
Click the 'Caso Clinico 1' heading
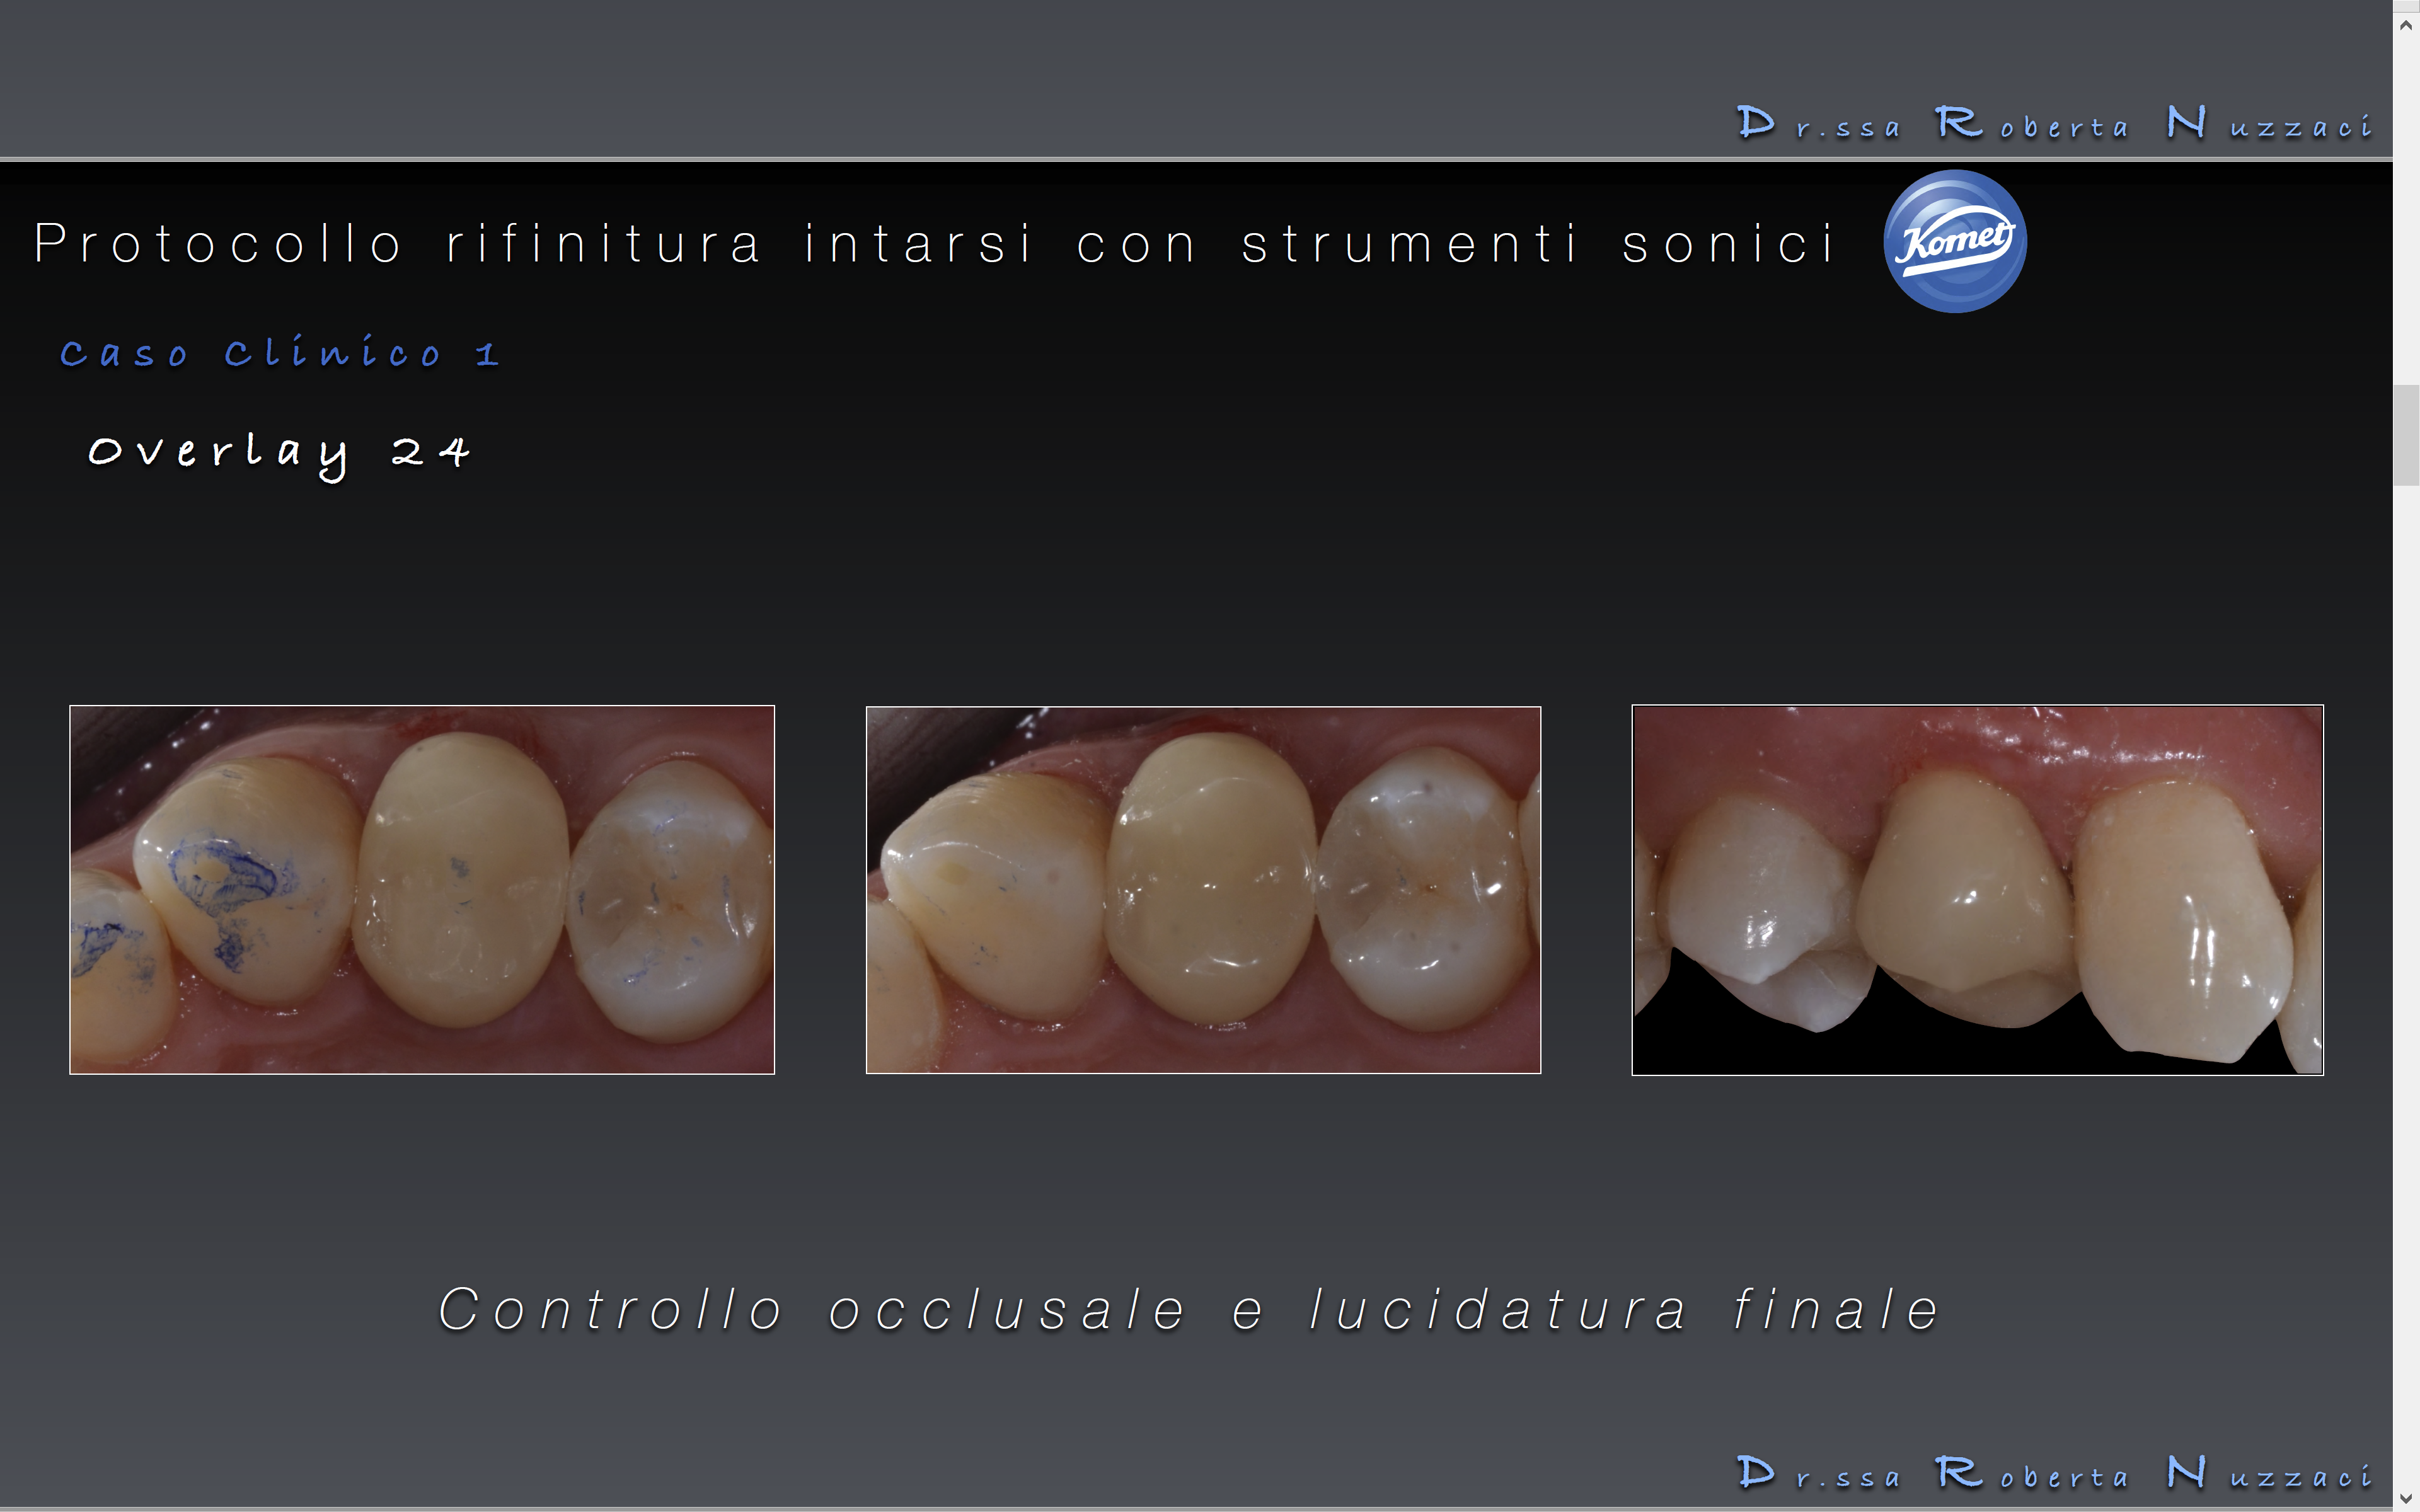(x=279, y=352)
